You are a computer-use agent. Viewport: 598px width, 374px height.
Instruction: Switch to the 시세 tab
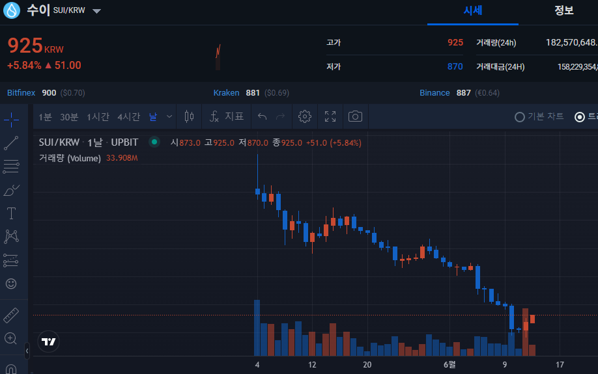(x=472, y=10)
